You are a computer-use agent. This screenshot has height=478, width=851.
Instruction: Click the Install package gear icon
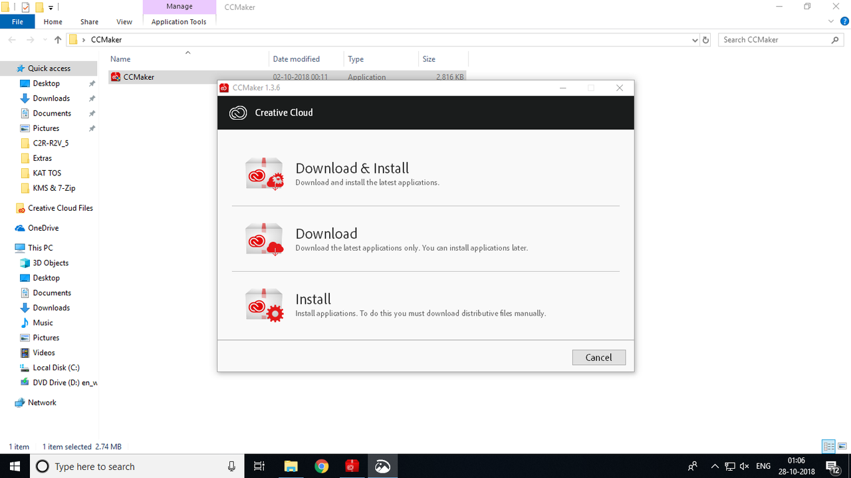pyautogui.click(x=265, y=304)
